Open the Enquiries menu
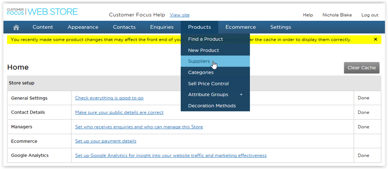This screenshot has width=388, height=169. pos(162,27)
